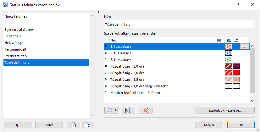
Task: Click the export combinations icon button
Action: [x=88, y=125]
